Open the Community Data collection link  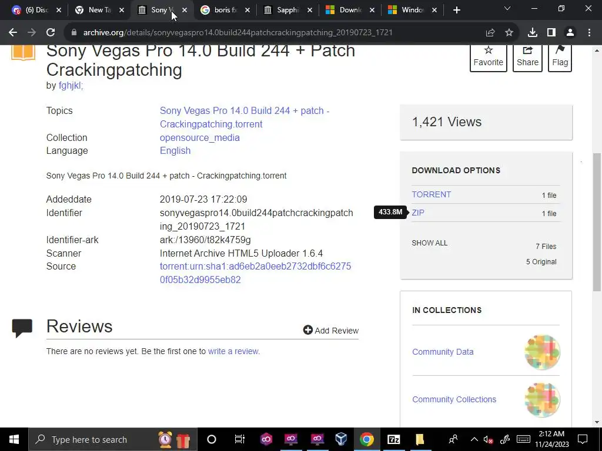click(443, 352)
